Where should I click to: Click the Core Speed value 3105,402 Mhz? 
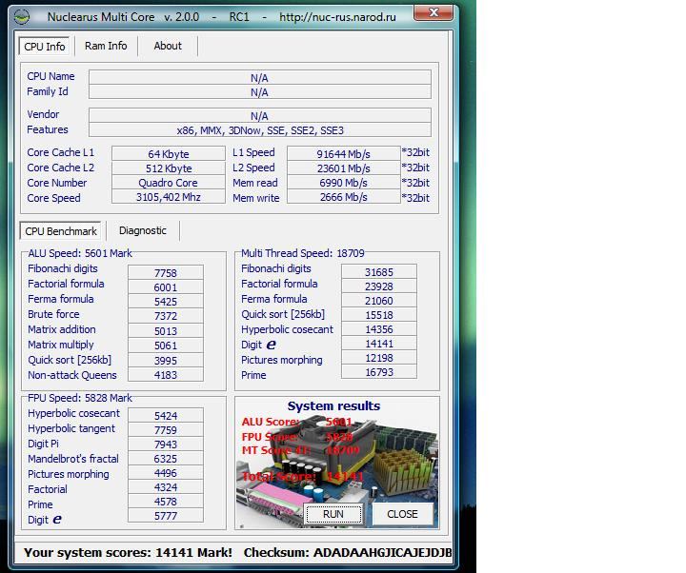pyautogui.click(x=169, y=197)
